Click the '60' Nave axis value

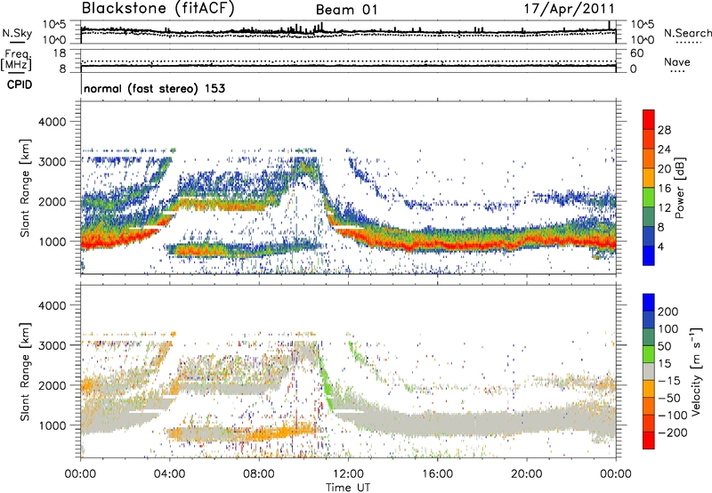[x=636, y=53]
